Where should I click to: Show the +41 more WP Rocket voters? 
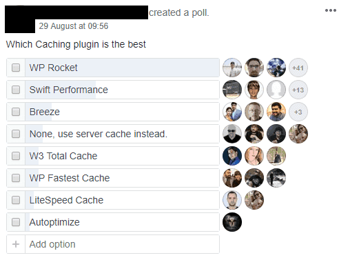click(x=298, y=68)
